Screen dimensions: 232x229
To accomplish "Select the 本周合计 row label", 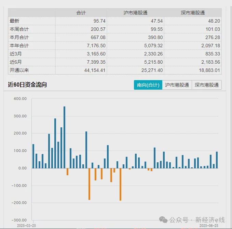I will 19,29.
